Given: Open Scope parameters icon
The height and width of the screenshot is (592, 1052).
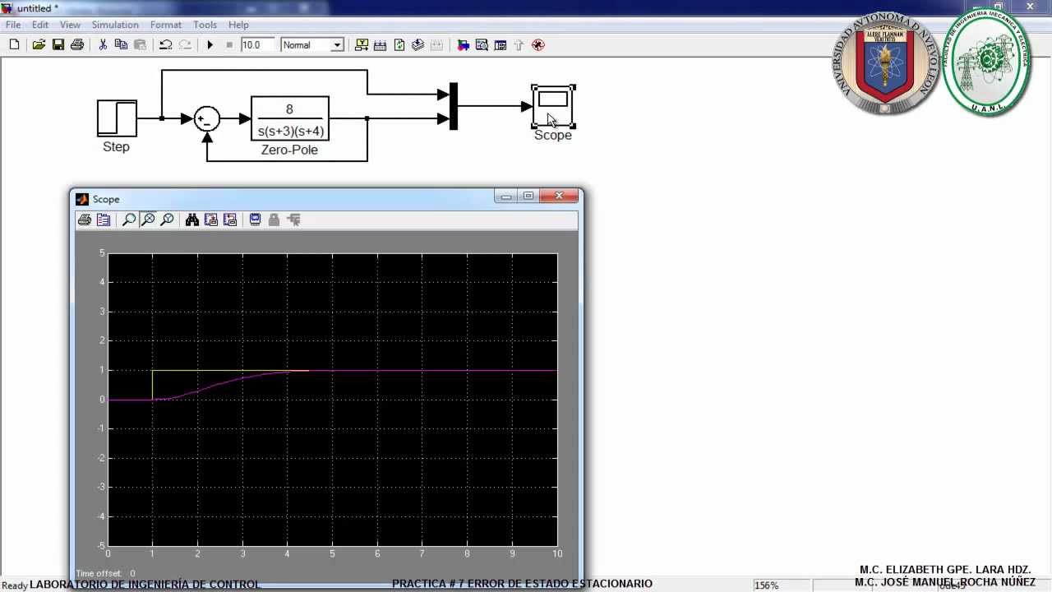Looking at the screenshot, I should tap(104, 220).
